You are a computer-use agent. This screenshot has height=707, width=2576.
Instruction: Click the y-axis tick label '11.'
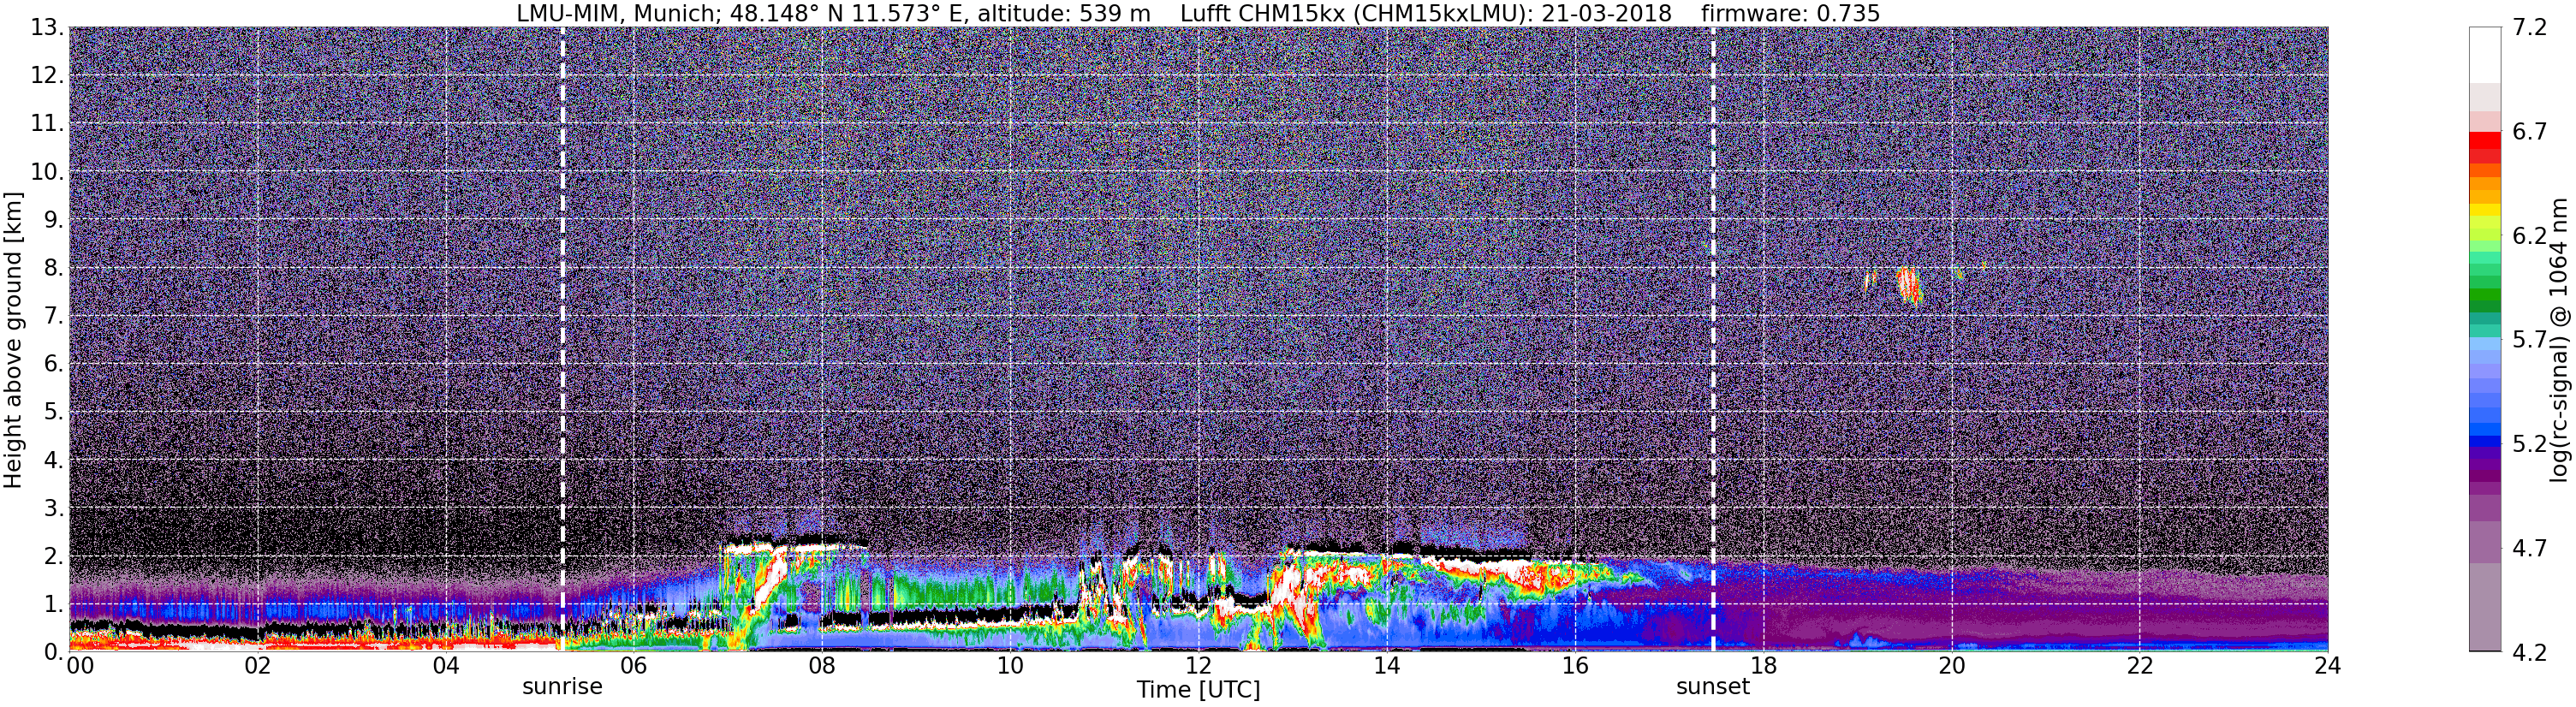pos(46,124)
